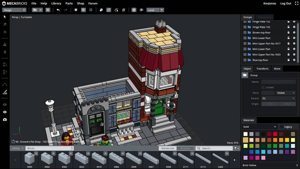
Task: Expand the Mini Upper Part No.1617 group
Action: (245, 43)
